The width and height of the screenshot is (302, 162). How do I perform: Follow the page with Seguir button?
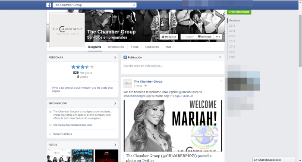pyautogui.click(x=188, y=37)
